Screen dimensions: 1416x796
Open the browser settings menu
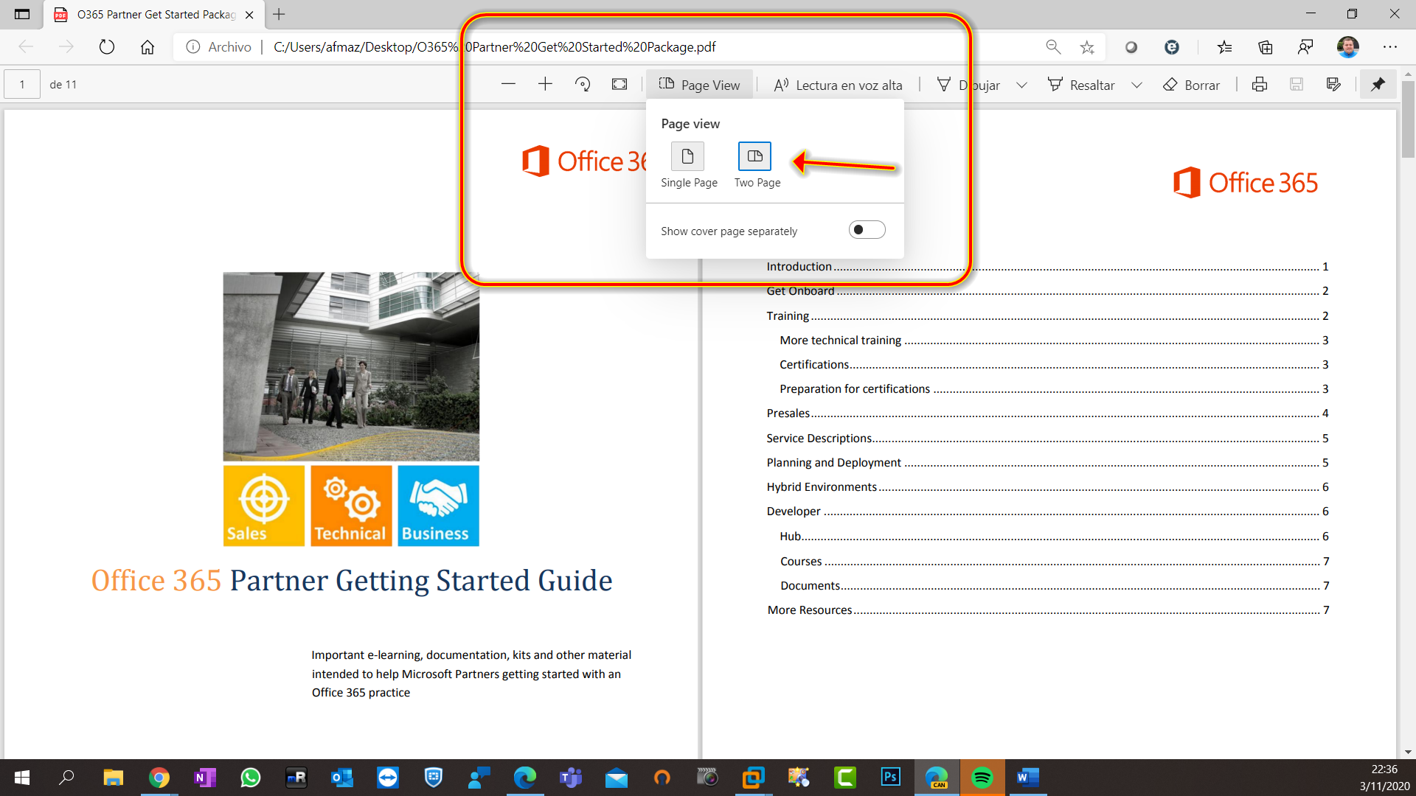pos(1391,46)
